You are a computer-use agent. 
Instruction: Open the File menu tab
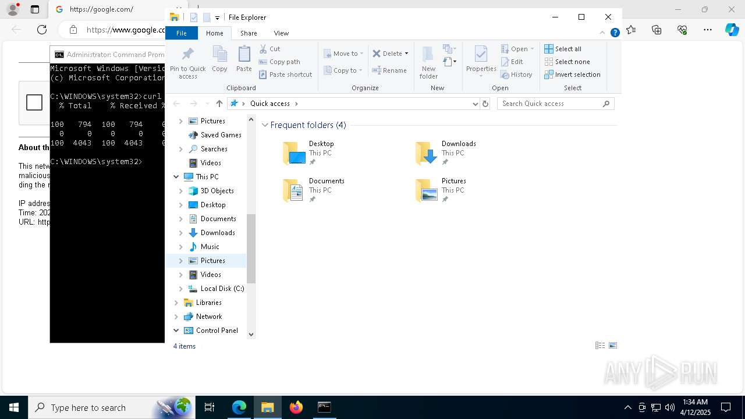[x=182, y=33]
